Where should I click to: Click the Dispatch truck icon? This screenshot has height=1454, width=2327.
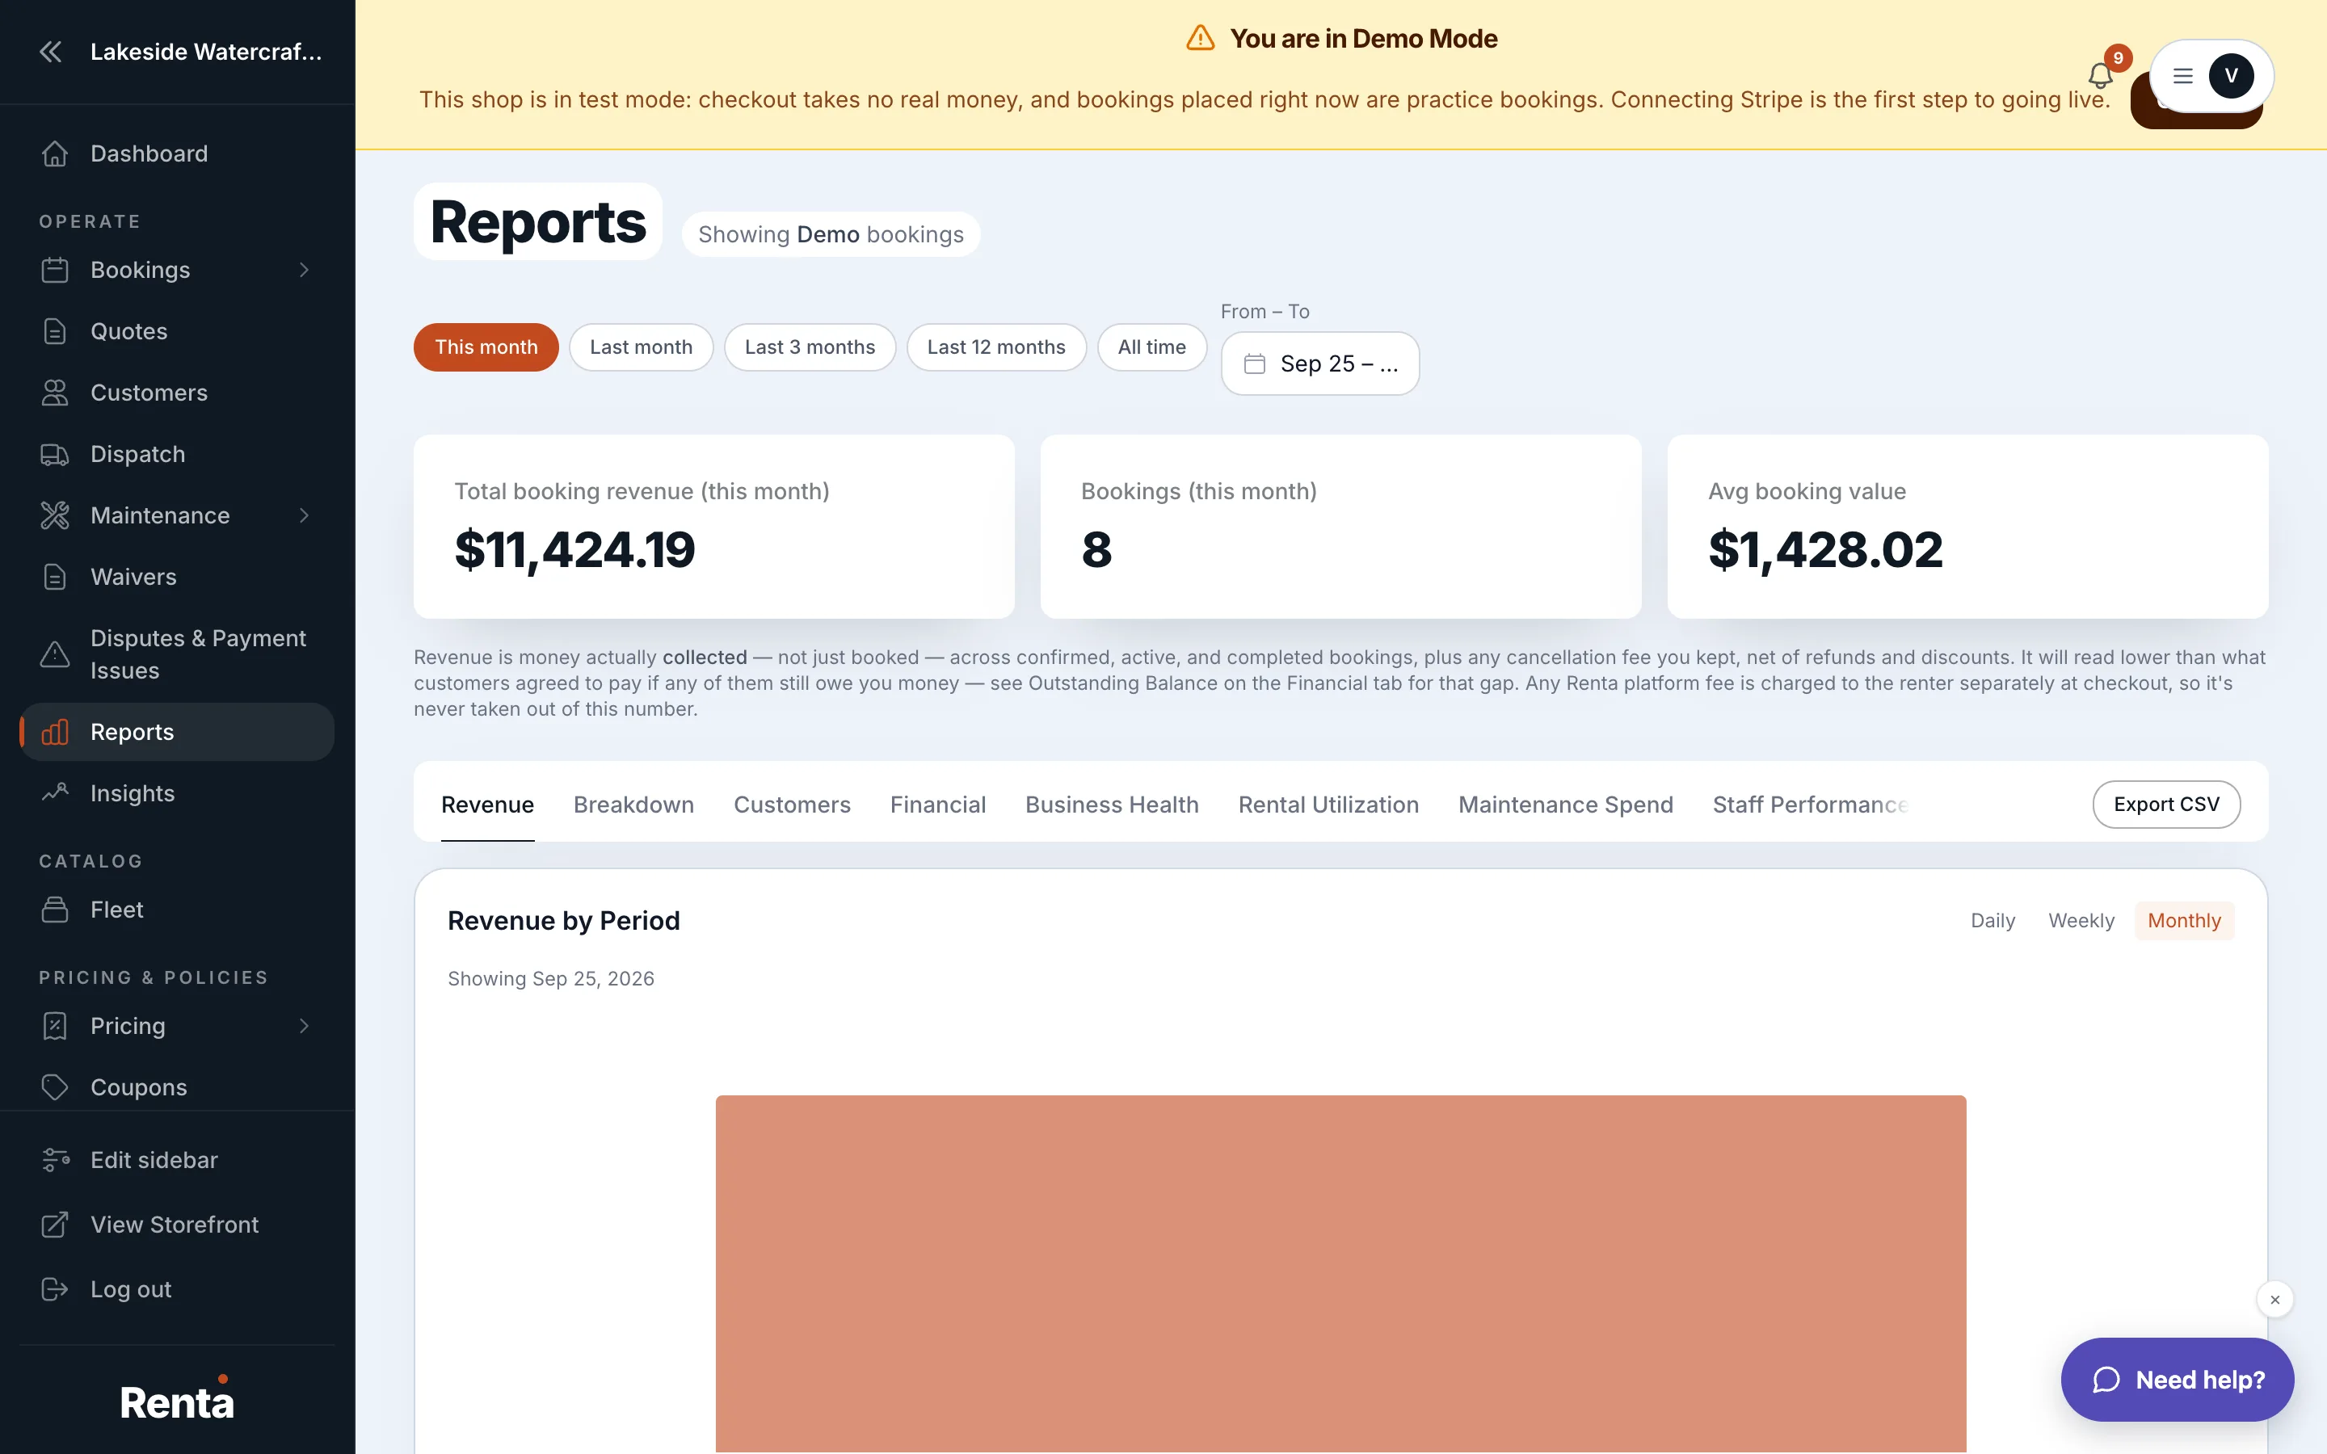point(55,454)
